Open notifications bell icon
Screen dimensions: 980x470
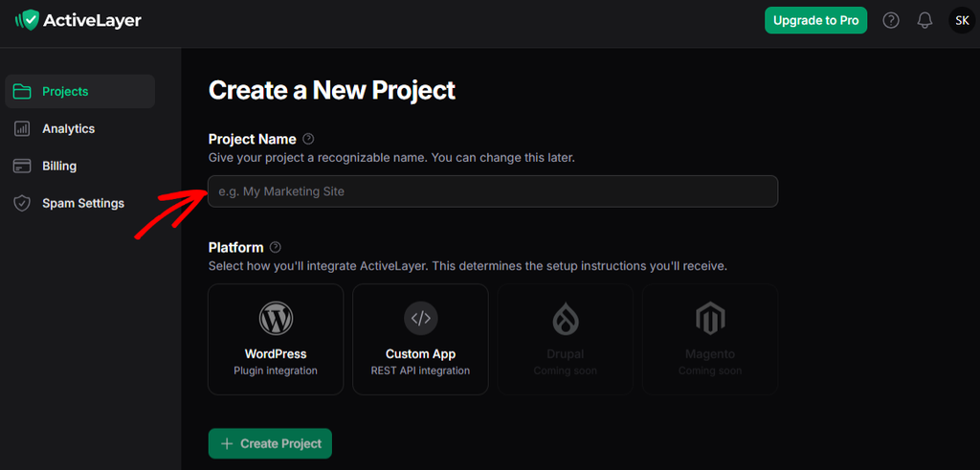point(924,21)
